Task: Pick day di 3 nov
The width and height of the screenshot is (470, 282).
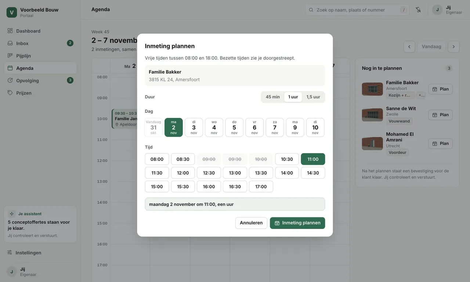Action: [194, 127]
